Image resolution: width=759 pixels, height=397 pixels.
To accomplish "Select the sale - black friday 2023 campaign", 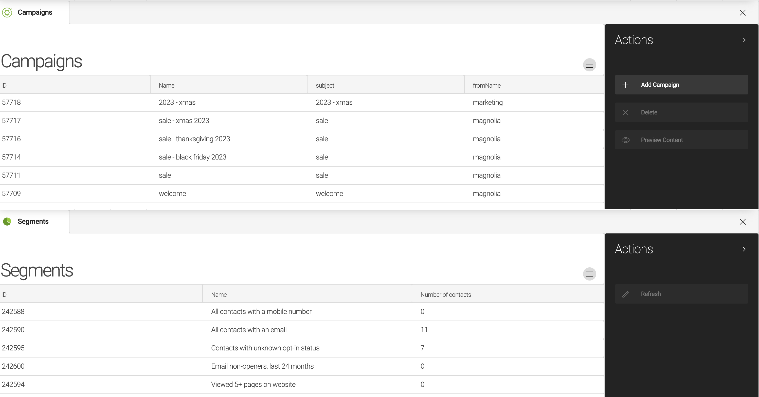I will coord(192,157).
